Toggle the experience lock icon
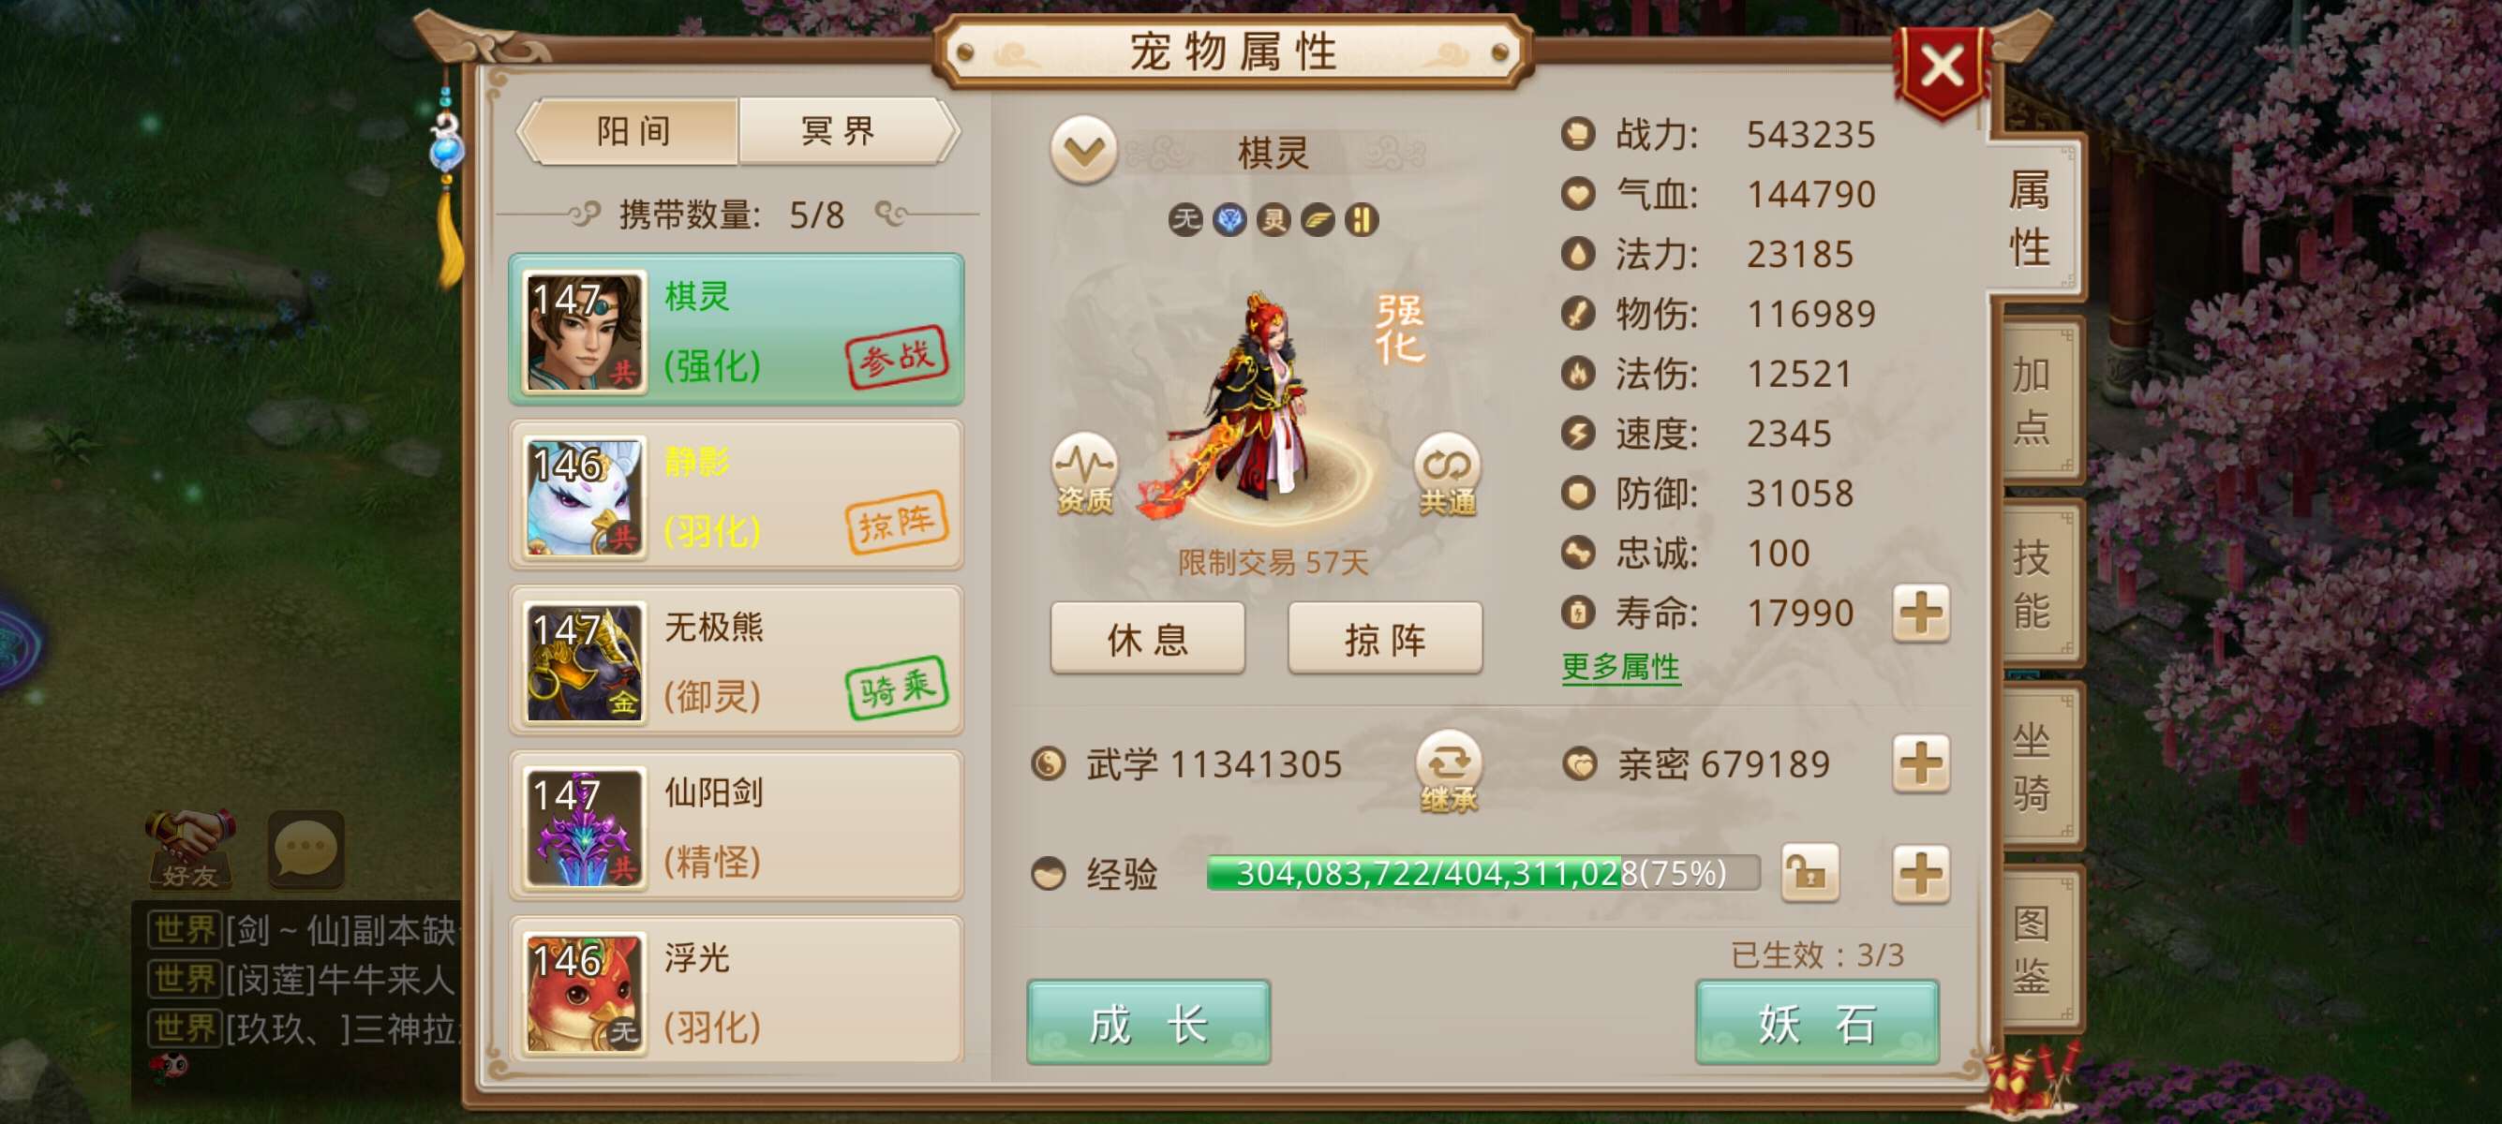The image size is (2502, 1124). (1809, 873)
